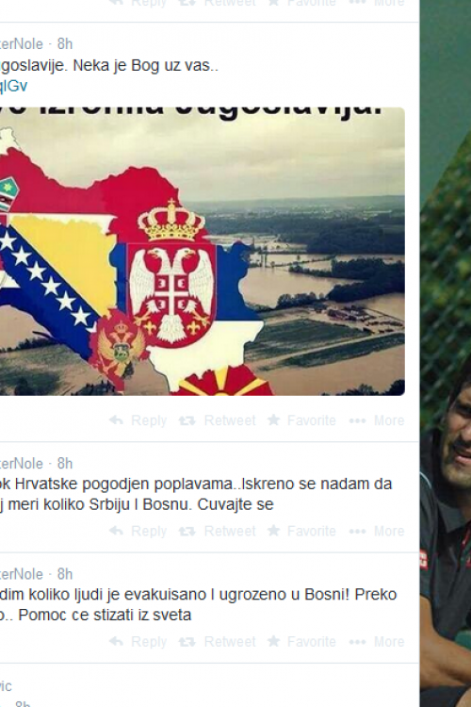Retweet the Pomoc ce stizati iz sveta tweet
The width and height of the screenshot is (471, 707).
pos(217,642)
